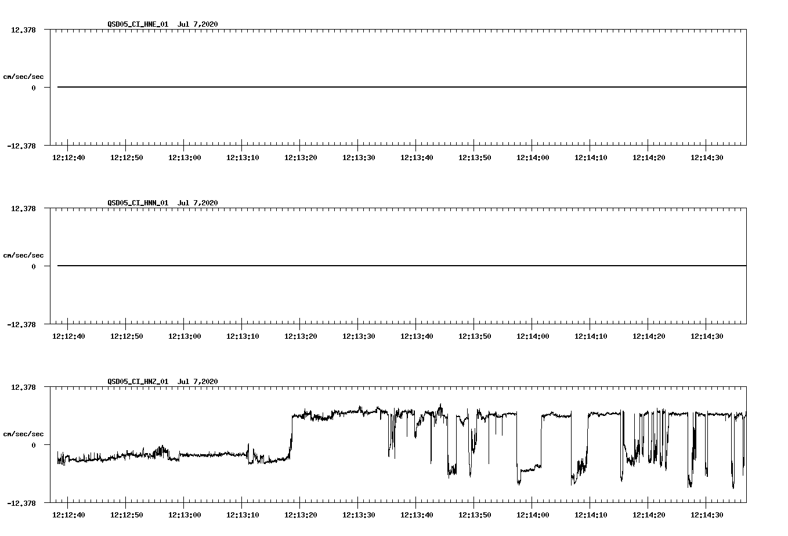The width and height of the screenshot is (788, 536).
Task: Click the QSD05_CI_HNE_01 Jul 7,2020 plot title
Action: tap(163, 24)
